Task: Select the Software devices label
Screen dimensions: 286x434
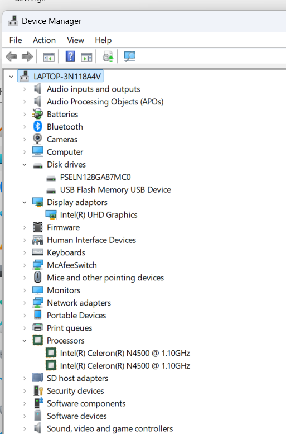Action: click(x=77, y=416)
